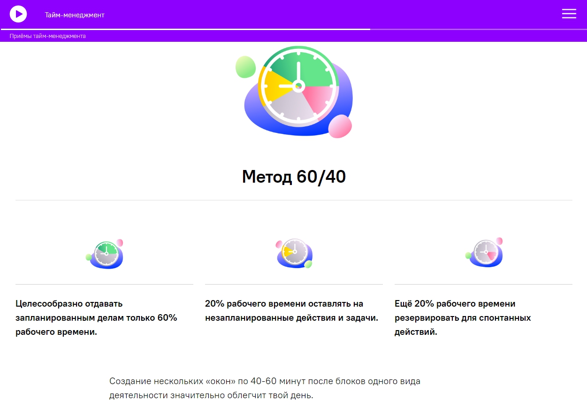587x409 pixels.
Task: Click the pink-segment small clock icon
Action: point(485,253)
